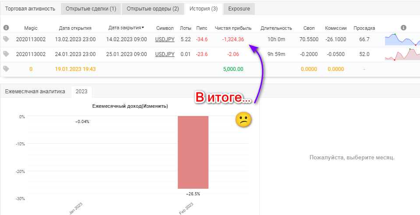Click the 5.22 lots value
420x215 pixels.
click(186, 39)
